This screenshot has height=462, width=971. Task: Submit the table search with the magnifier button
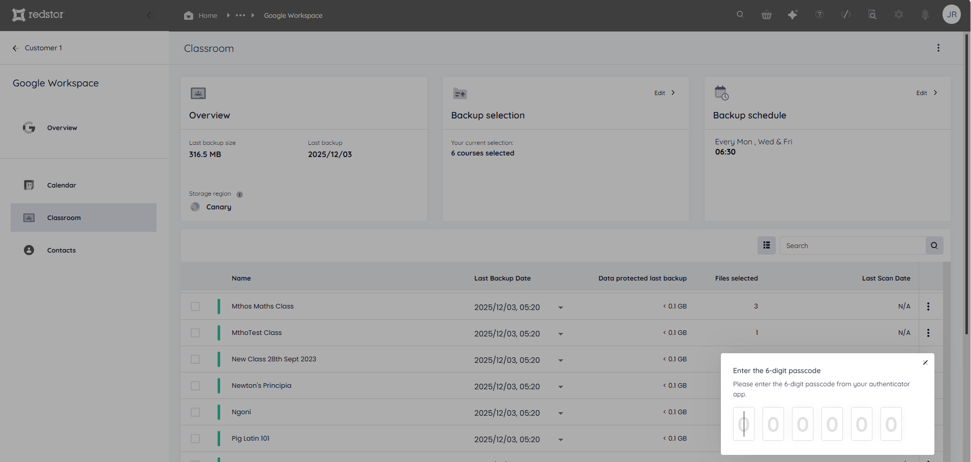point(934,245)
